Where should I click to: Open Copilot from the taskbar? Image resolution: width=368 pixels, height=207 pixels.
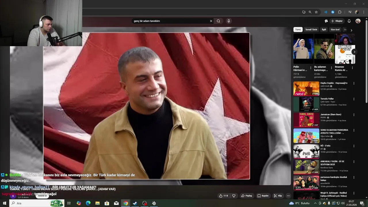(x=79, y=203)
